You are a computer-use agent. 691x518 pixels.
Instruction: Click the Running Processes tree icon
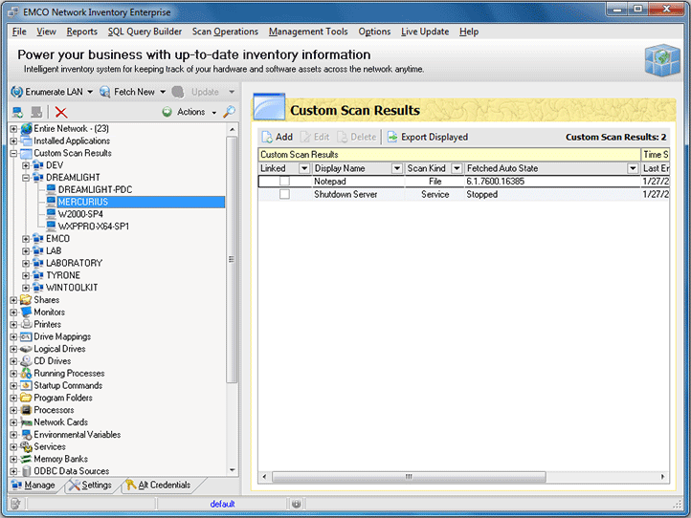pos(26,374)
